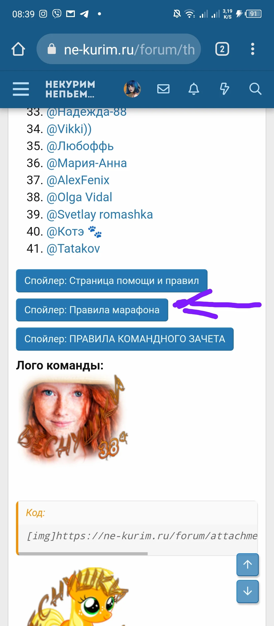Open the browser home page icon
This screenshot has height=626, width=274.
coord(18,49)
